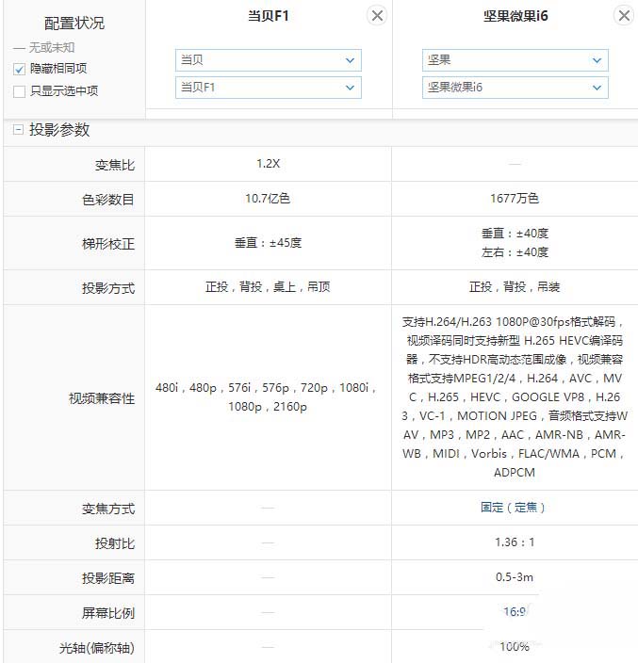Click the 垂直：±45度 value
Viewport: 638px width, 663px height.
pos(268,243)
